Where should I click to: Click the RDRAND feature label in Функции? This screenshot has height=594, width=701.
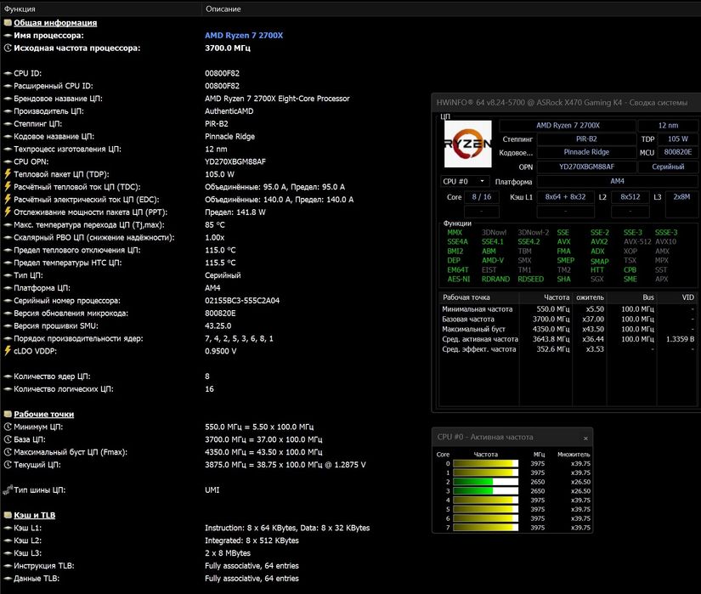[495, 279]
